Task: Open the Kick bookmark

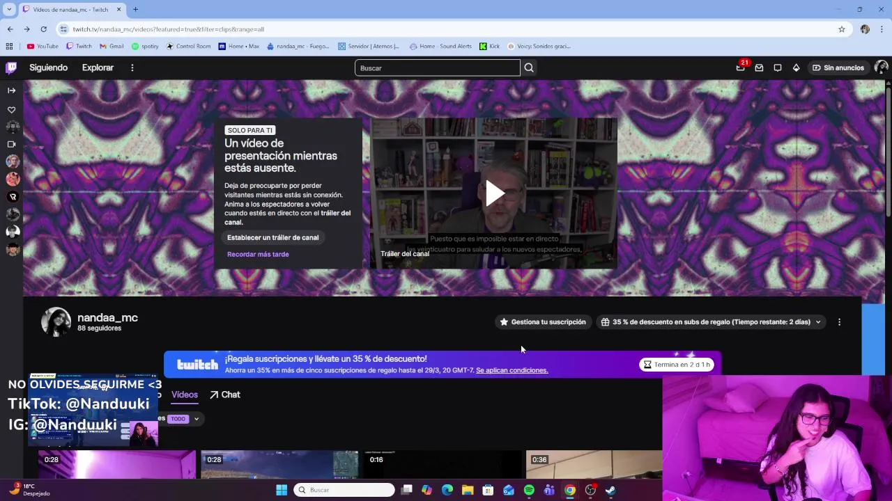Action: [490, 47]
